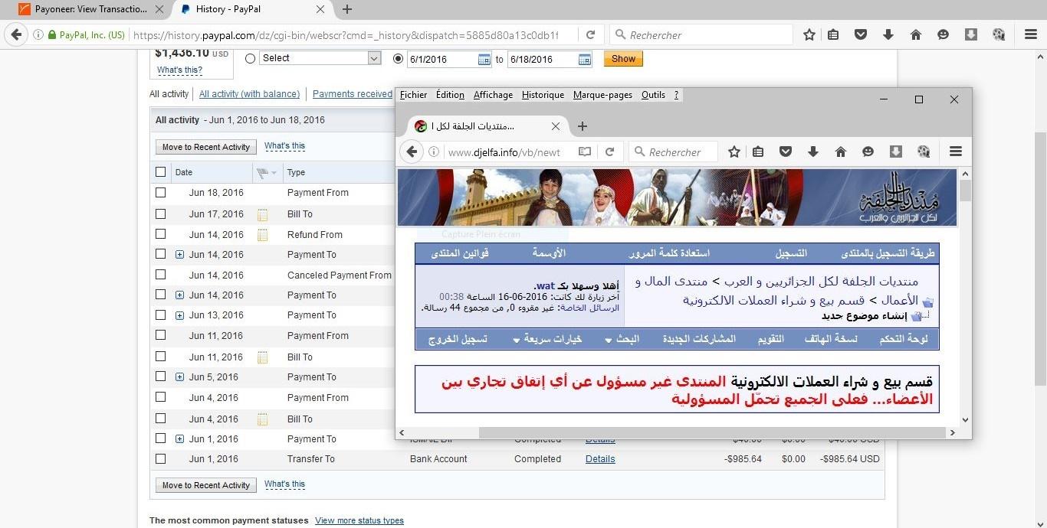Click the 6/1/2016 start date field
The width and height of the screenshot is (1047, 528).
point(442,59)
